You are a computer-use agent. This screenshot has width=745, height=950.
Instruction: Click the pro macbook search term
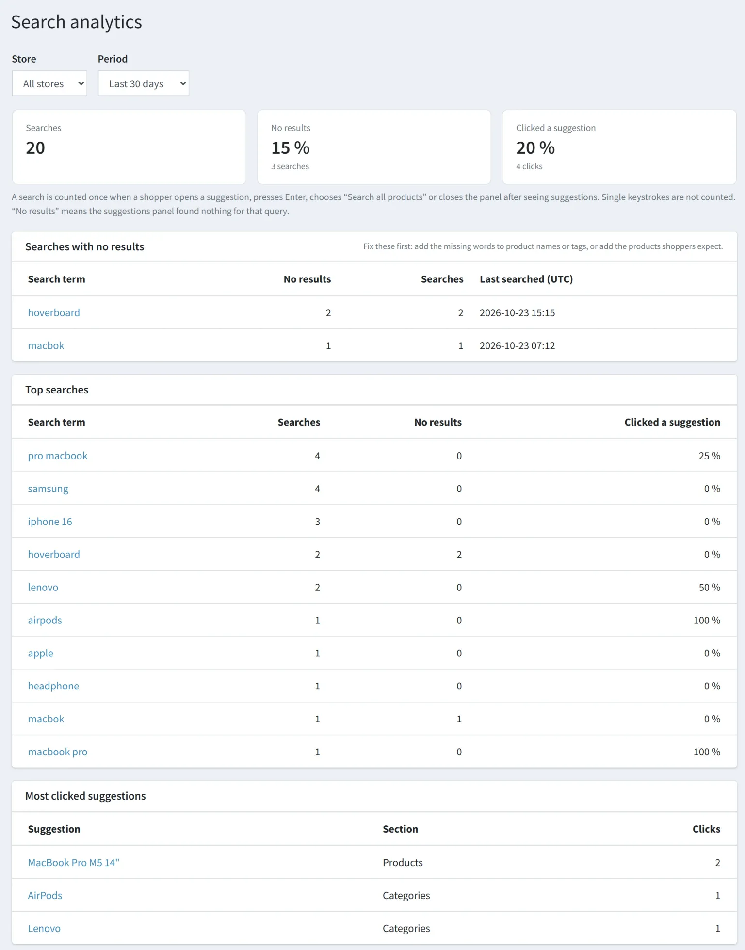coord(58,456)
